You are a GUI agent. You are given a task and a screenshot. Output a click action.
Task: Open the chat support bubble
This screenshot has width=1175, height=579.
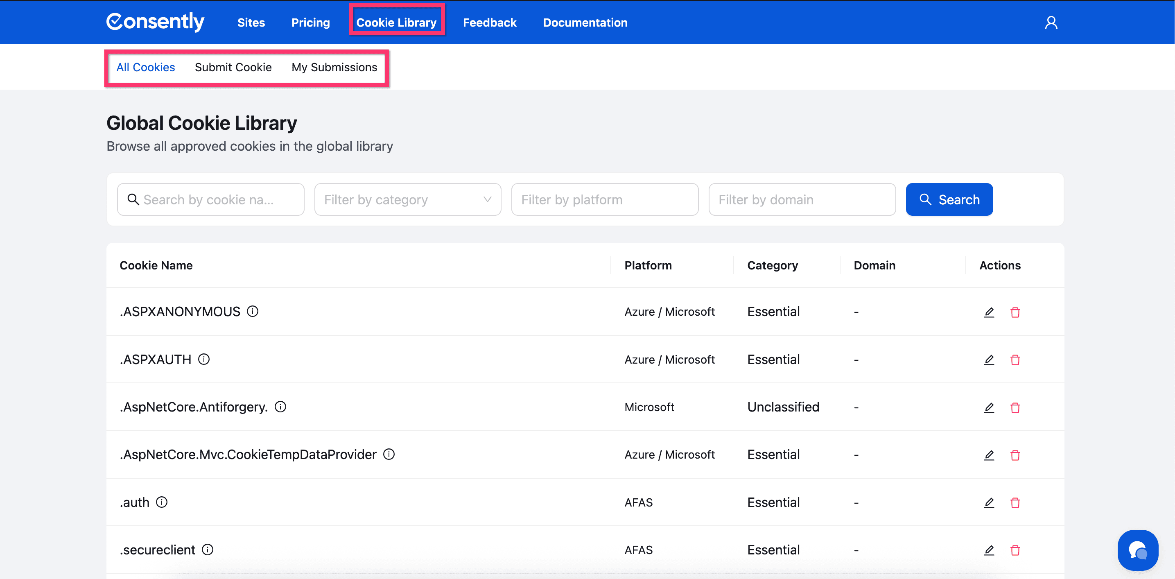pos(1137,550)
